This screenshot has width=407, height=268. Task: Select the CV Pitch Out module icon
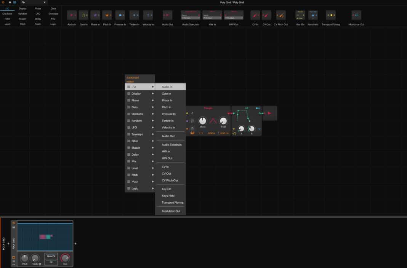click(280, 15)
